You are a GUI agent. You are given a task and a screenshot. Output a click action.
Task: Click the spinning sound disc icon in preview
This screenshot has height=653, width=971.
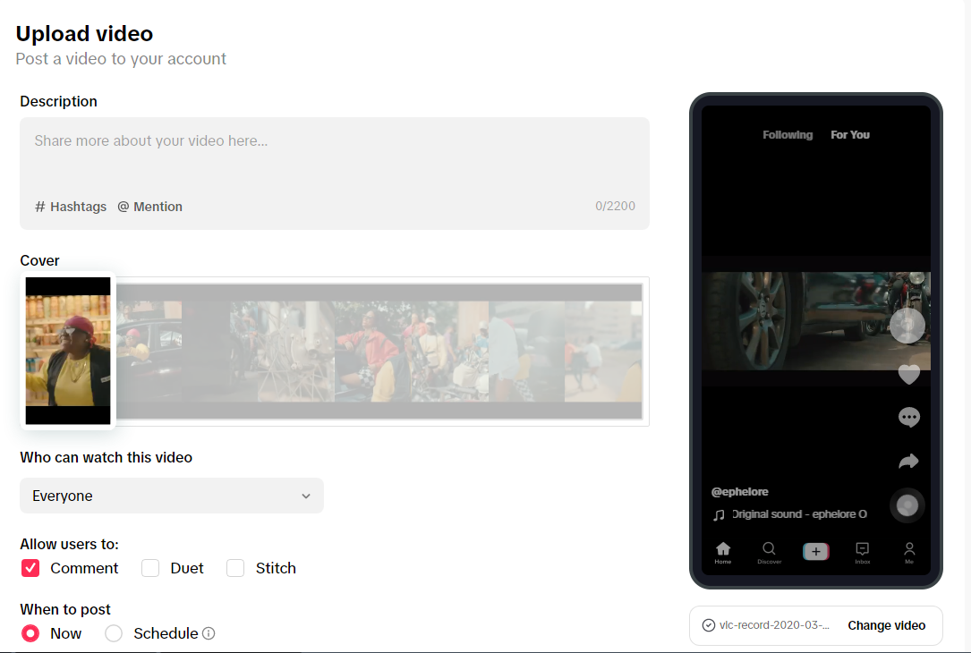(x=907, y=505)
